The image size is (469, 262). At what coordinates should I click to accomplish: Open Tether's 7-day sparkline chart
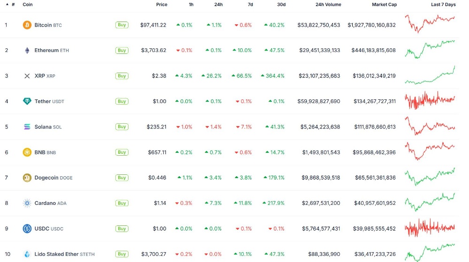tap(430, 100)
